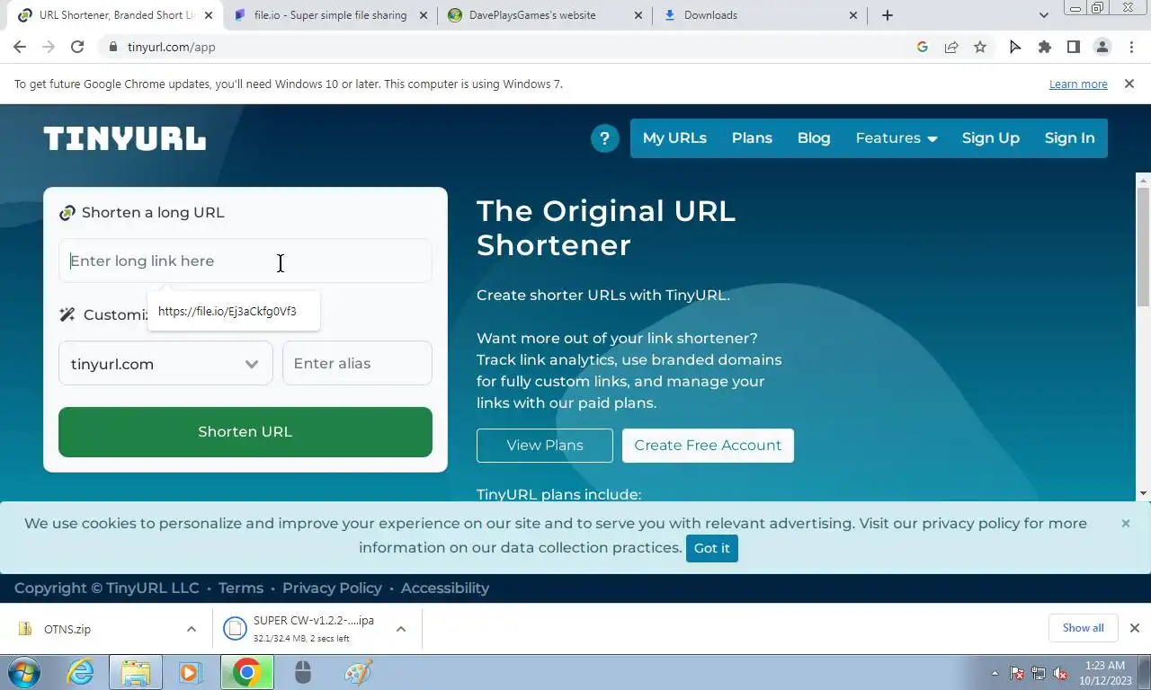The width and height of the screenshot is (1151, 690).
Task: Open Blog menu item
Action: pos(814,138)
